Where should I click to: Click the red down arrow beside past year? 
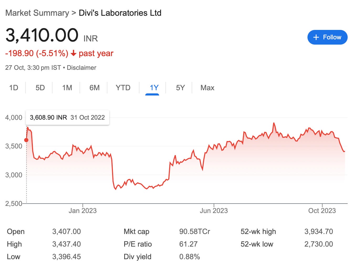point(74,53)
